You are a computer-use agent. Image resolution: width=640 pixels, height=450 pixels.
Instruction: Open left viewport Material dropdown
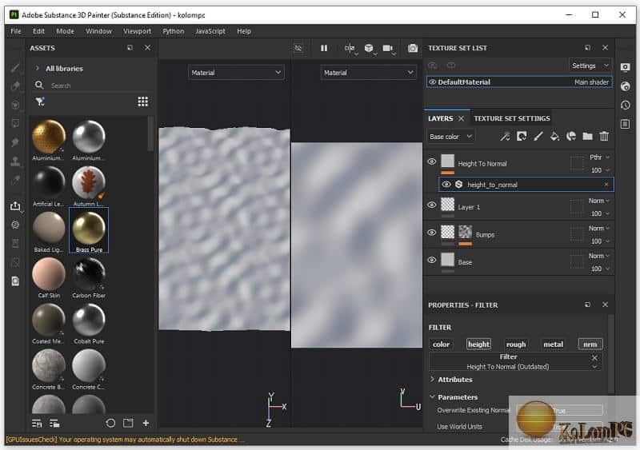click(x=236, y=73)
